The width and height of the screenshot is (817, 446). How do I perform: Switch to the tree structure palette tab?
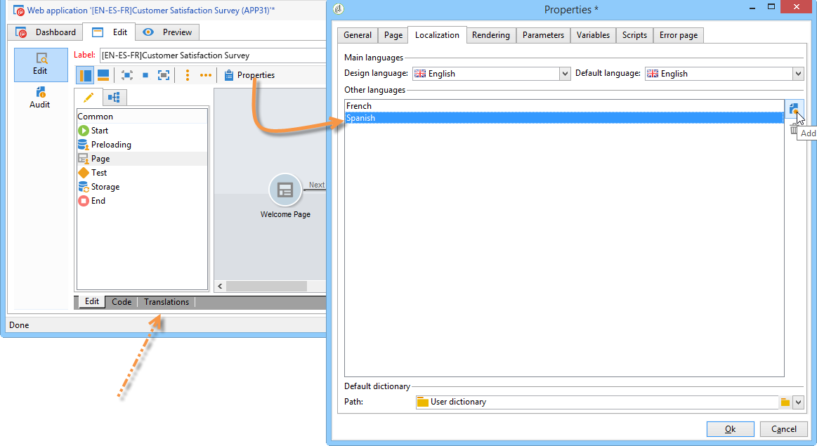(114, 98)
